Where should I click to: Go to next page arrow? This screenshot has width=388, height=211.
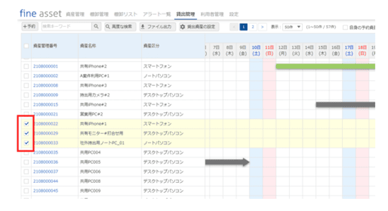tap(262, 27)
